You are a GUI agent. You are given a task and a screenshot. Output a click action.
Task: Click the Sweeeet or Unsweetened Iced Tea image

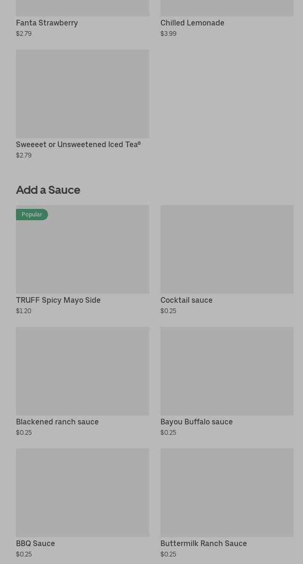[x=82, y=94]
